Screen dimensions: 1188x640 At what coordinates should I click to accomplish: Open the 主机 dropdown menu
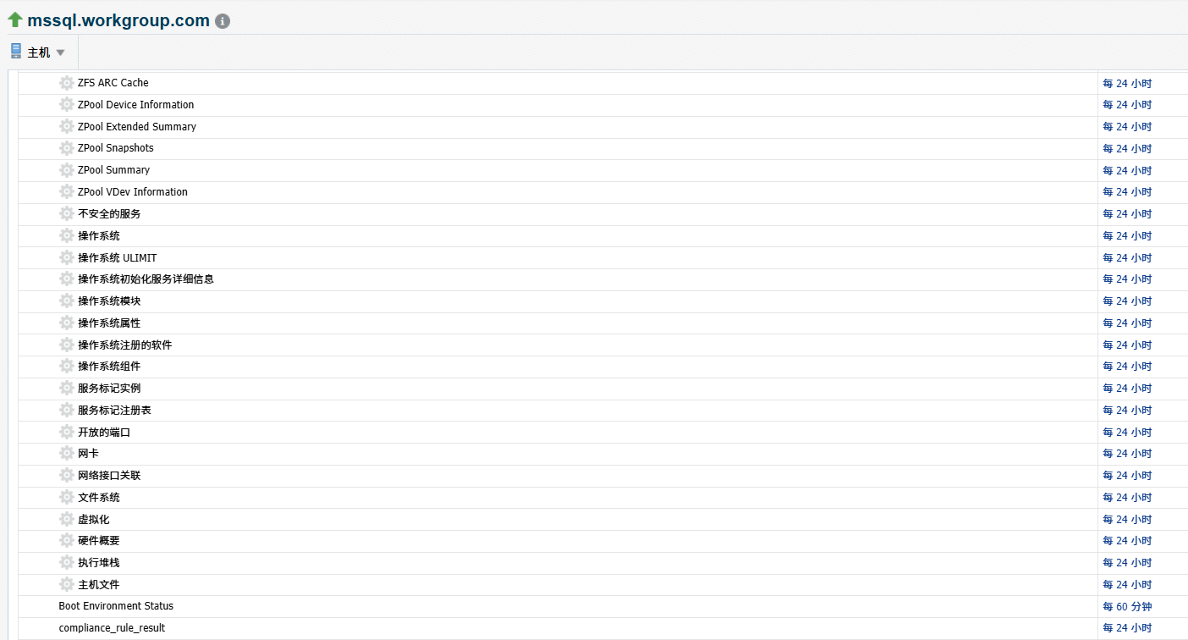tap(38, 52)
